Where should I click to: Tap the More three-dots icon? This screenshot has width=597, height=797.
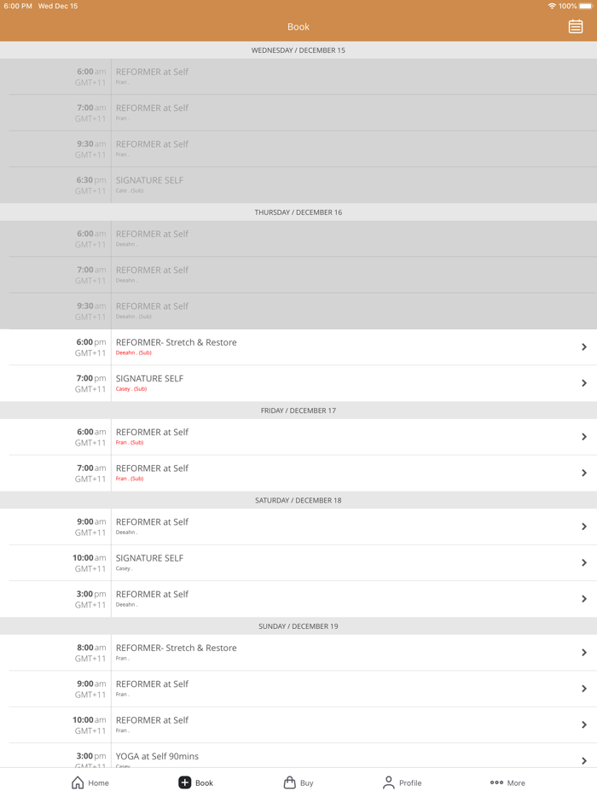(x=496, y=782)
